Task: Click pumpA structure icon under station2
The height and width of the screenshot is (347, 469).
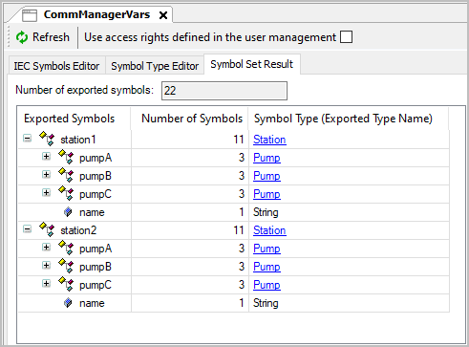Action: tap(66, 249)
